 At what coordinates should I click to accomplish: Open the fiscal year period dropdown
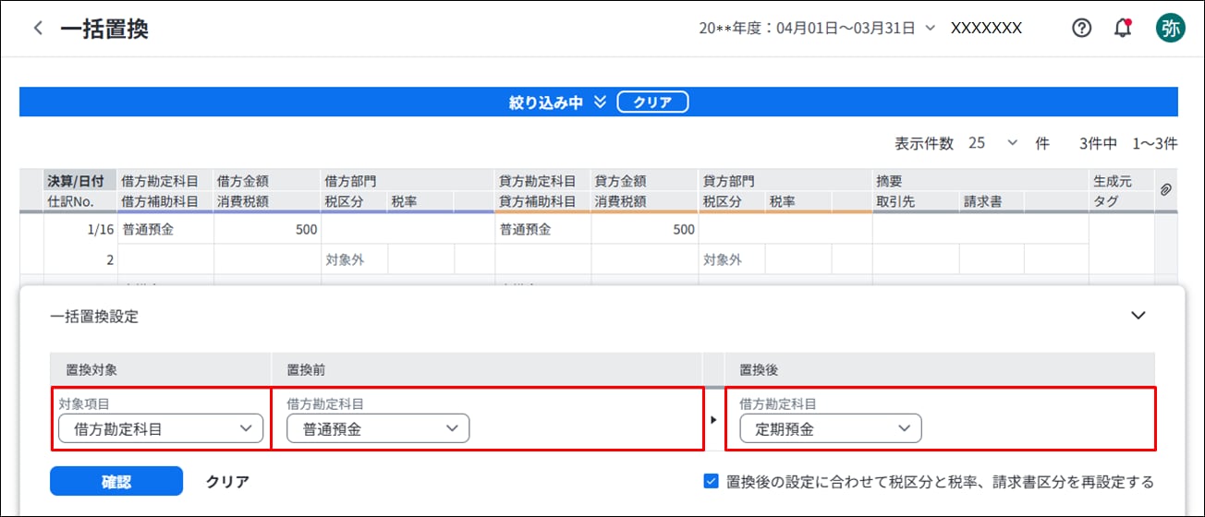(x=930, y=29)
